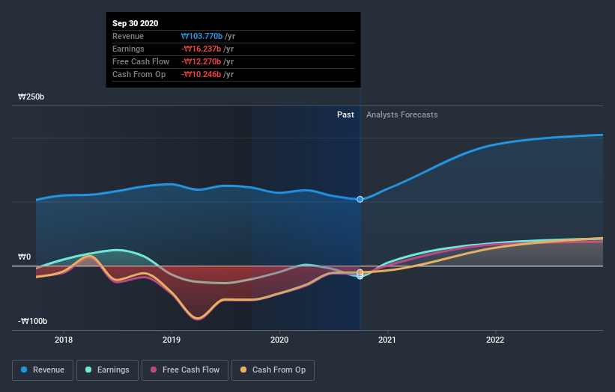Image resolution: width=615 pixels, height=392 pixels.
Task: Click the 'Past' label on the chart
Action: click(345, 114)
